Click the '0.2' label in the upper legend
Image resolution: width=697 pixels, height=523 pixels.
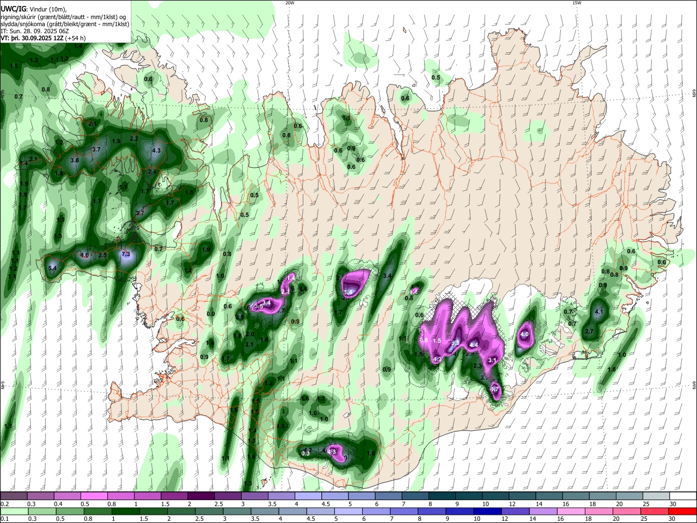pyautogui.click(x=5, y=504)
